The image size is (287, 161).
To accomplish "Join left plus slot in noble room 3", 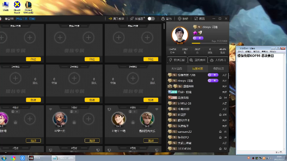I will 119,38.
